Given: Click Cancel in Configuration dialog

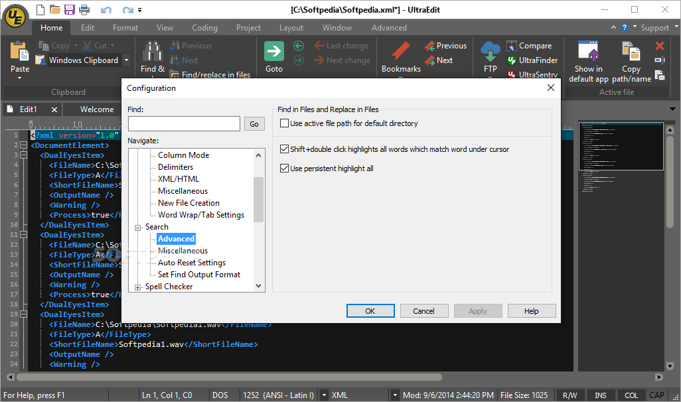Looking at the screenshot, I should [x=424, y=311].
